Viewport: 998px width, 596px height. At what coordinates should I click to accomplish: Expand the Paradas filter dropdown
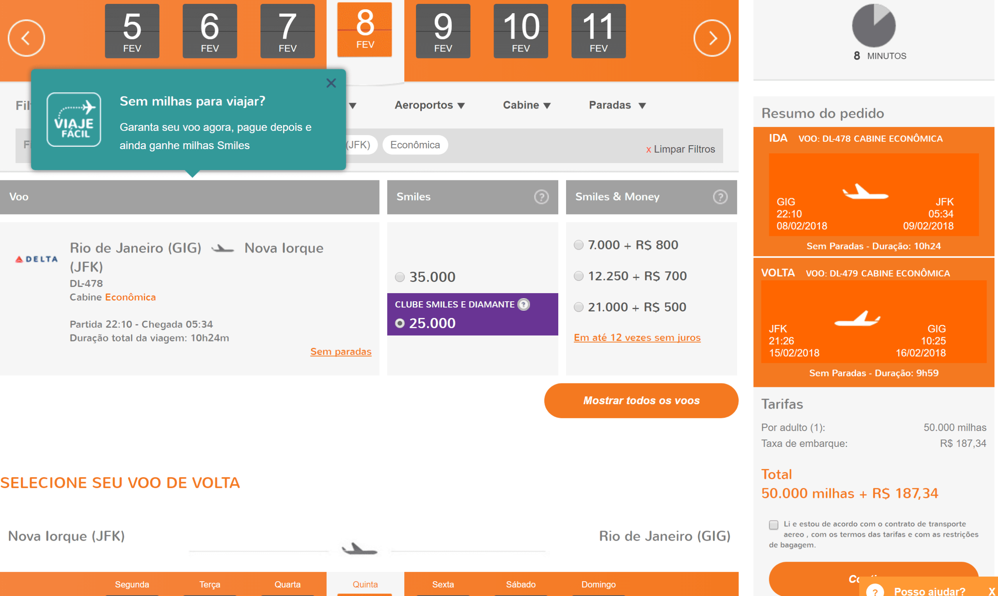(x=617, y=105)
